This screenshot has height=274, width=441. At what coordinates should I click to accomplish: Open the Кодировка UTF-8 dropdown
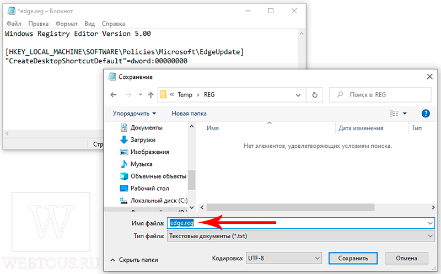284,258
